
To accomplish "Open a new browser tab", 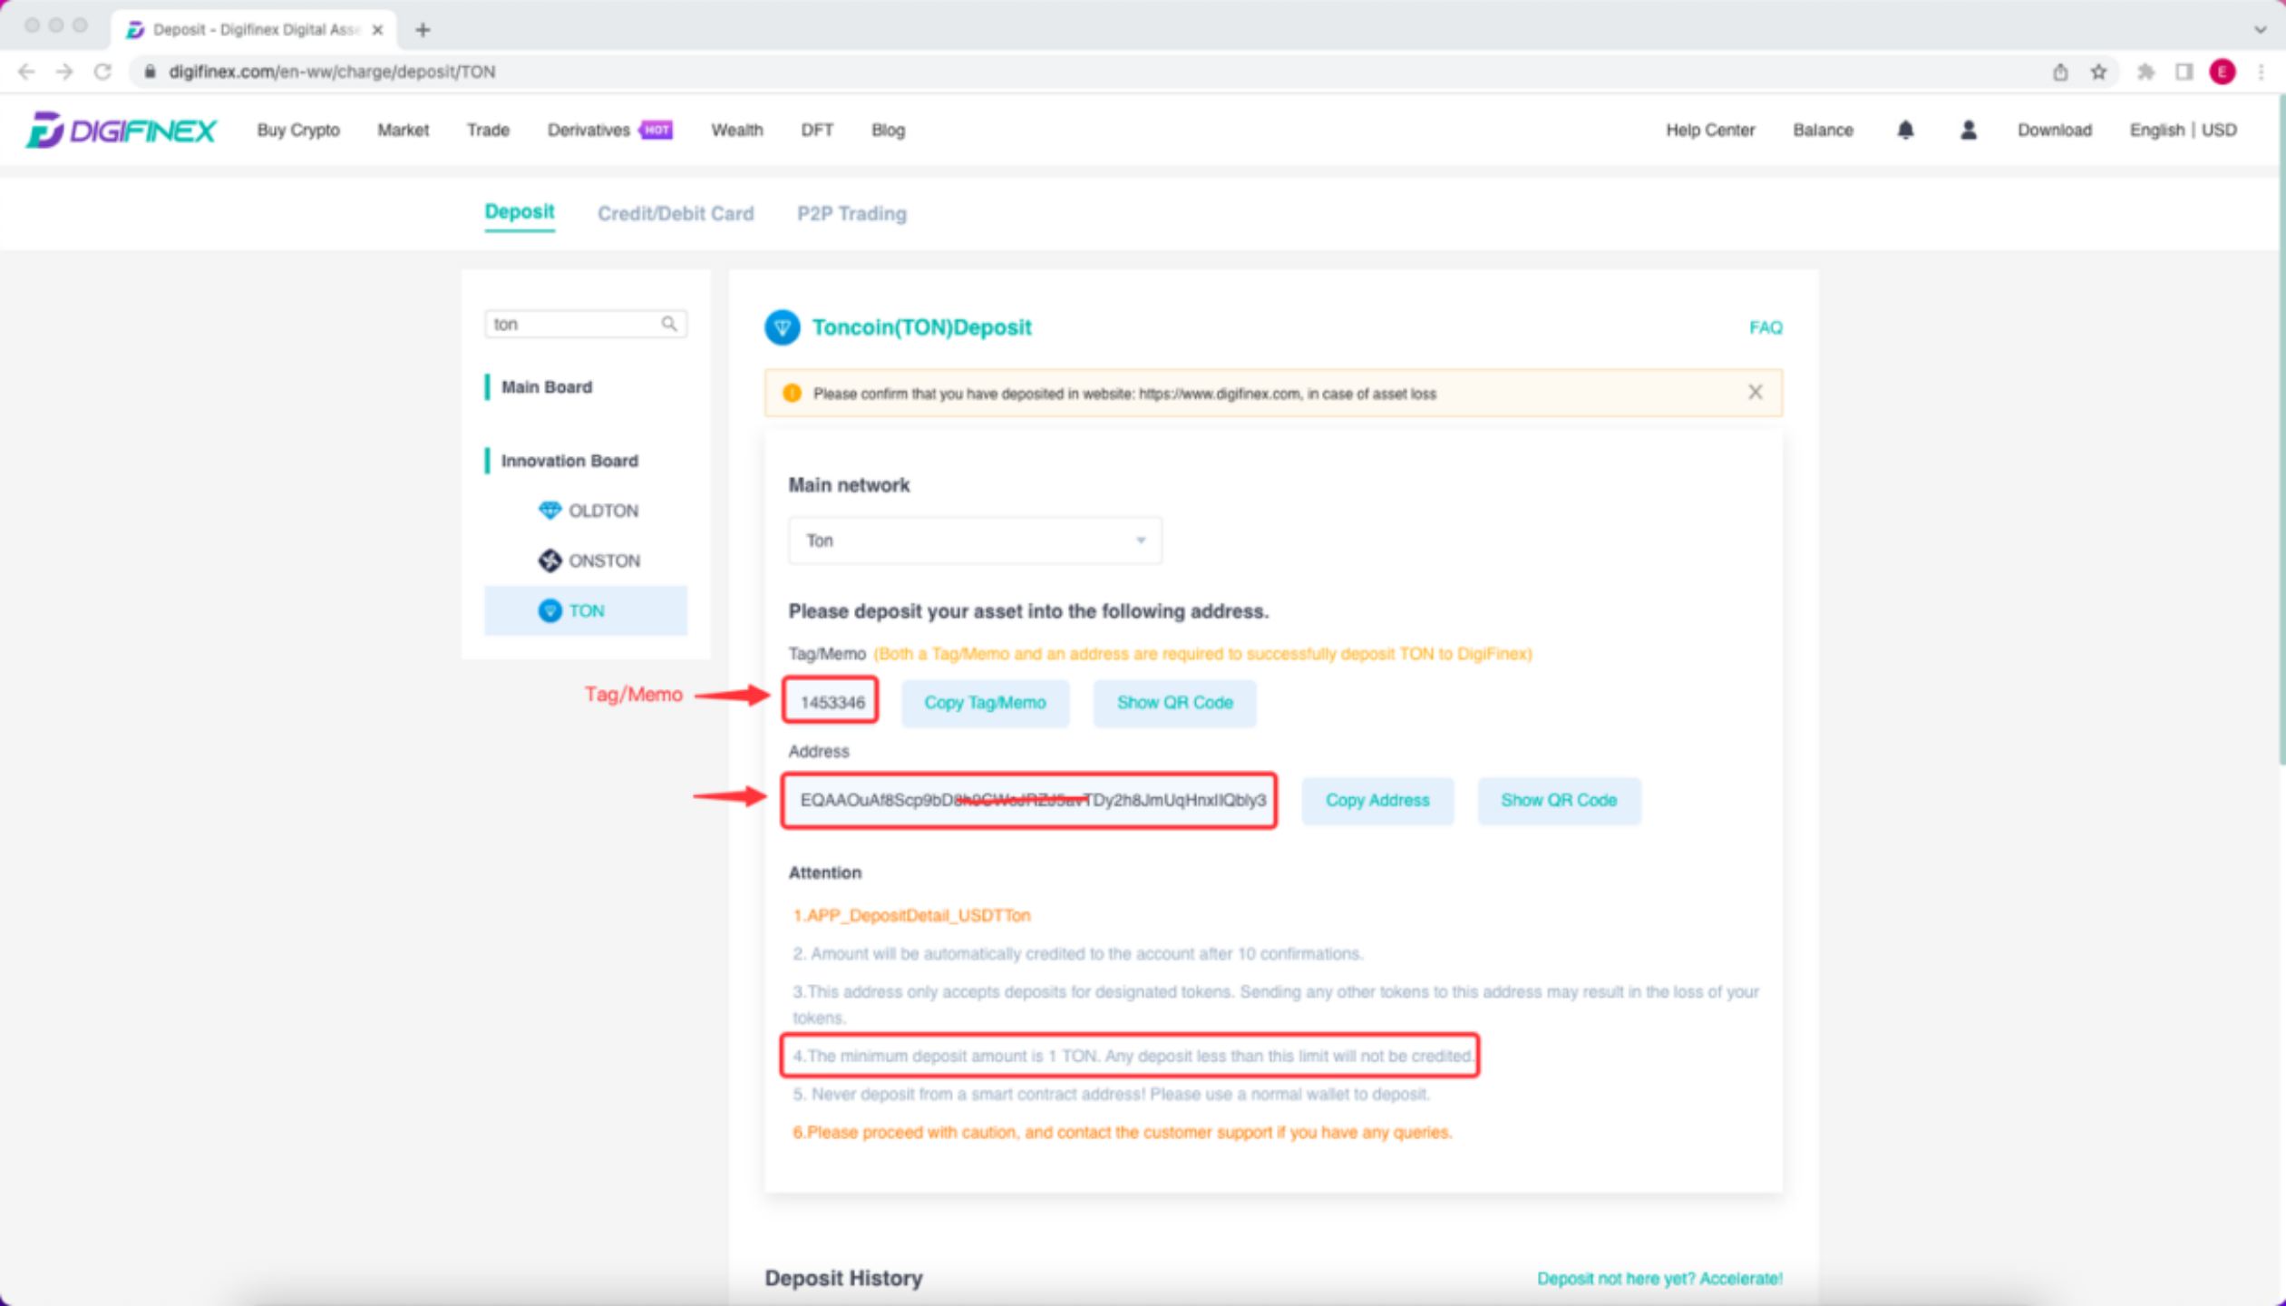I will point(423,30).
